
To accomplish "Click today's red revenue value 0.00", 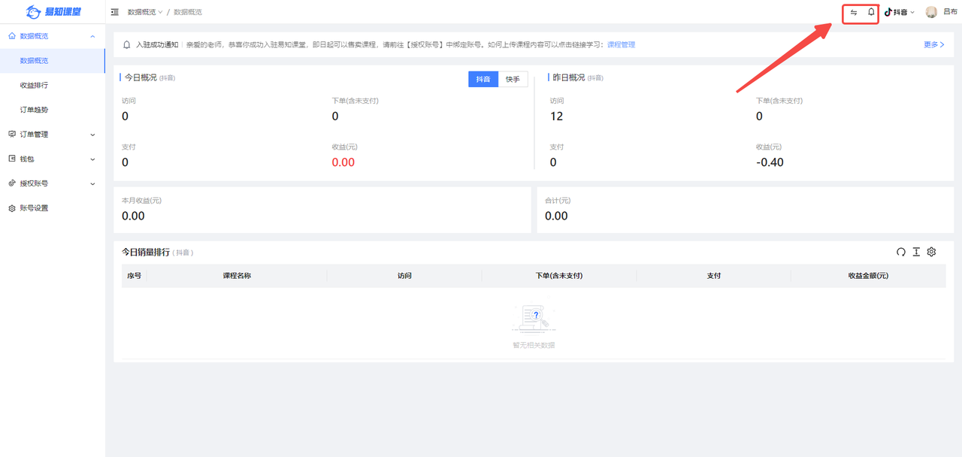I will (343, 162).
